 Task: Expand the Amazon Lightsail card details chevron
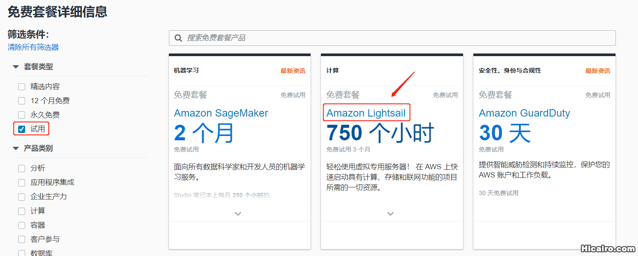click(x=390, y=214)
